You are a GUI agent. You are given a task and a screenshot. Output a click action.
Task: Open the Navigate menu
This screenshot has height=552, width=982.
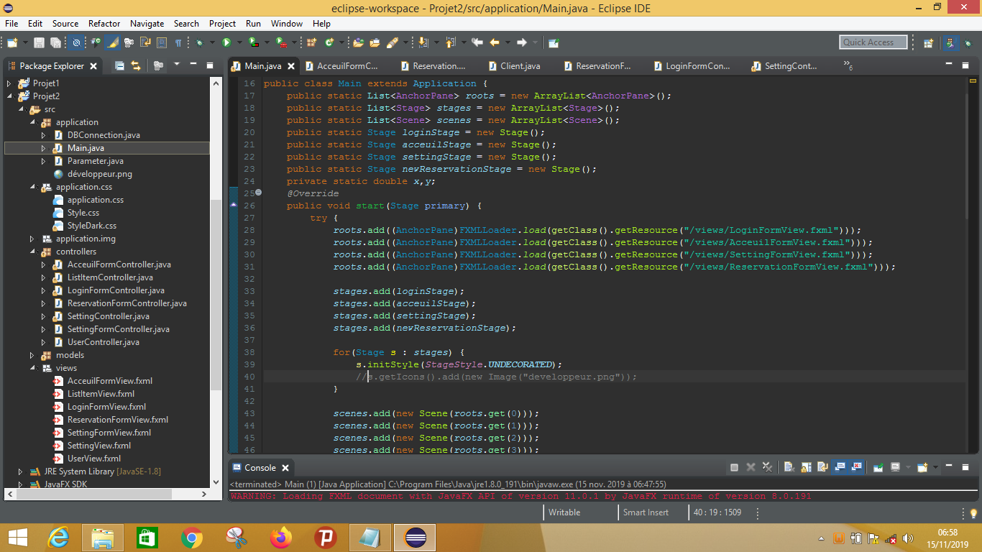pos(147,24)
